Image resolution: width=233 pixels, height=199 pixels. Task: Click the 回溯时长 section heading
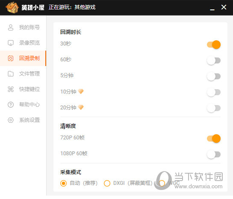(71, 32)
